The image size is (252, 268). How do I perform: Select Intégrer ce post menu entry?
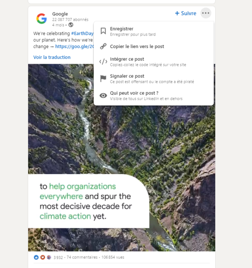[154, 62]
